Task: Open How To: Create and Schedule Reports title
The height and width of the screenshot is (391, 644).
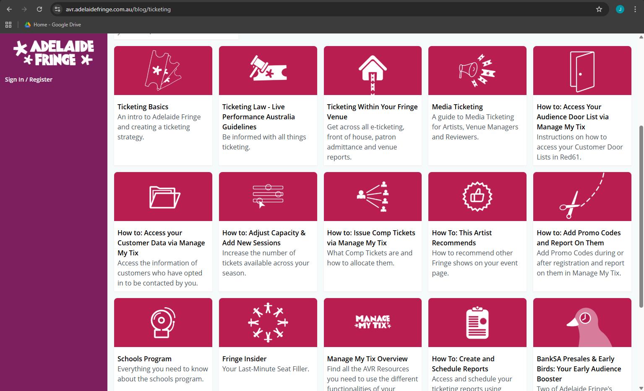Action: click(x=463, y=364)
